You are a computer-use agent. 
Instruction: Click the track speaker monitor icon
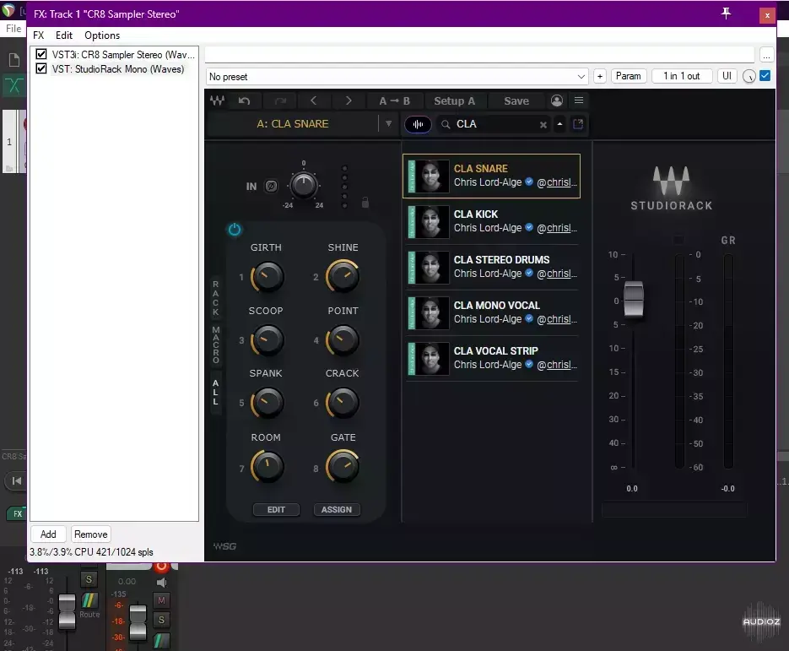pyautogui.click(x=161, y=583)
